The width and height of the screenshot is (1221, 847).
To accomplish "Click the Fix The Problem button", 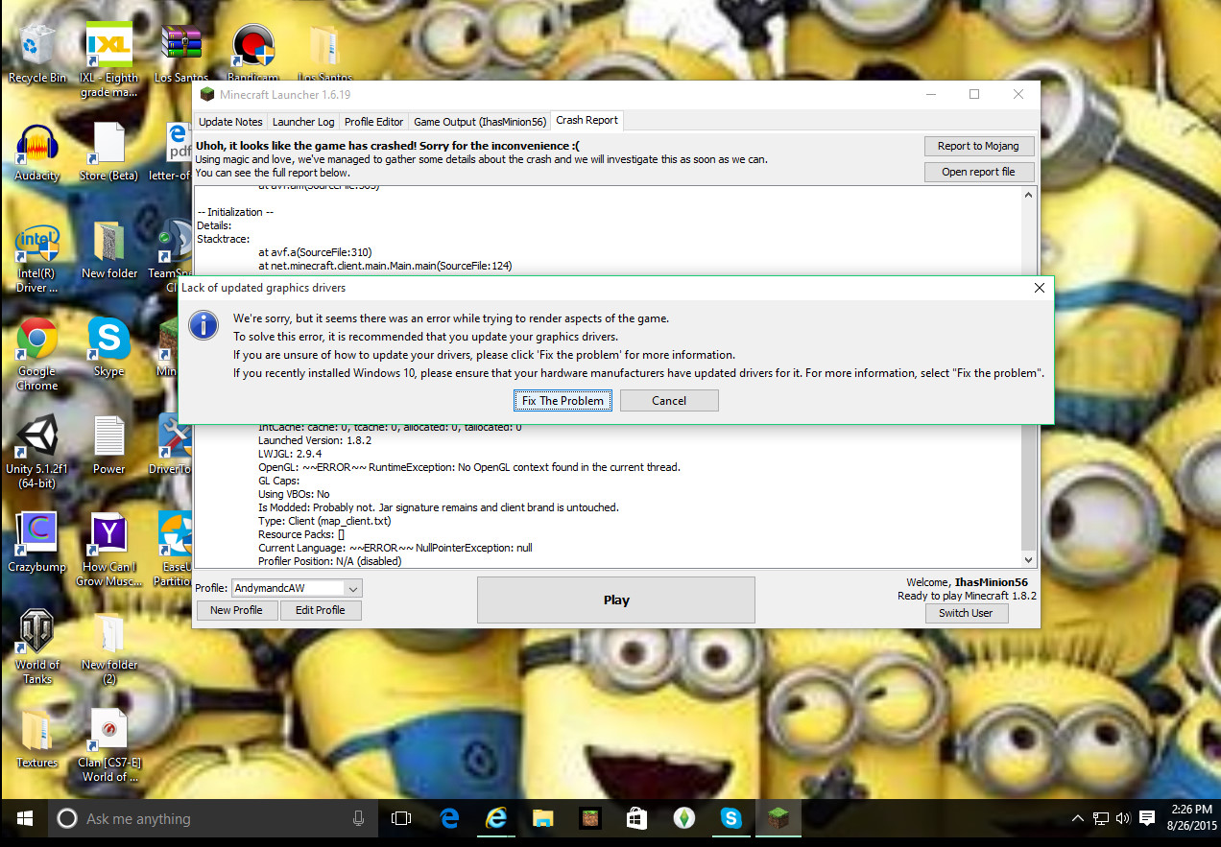I will click(563, 400).
